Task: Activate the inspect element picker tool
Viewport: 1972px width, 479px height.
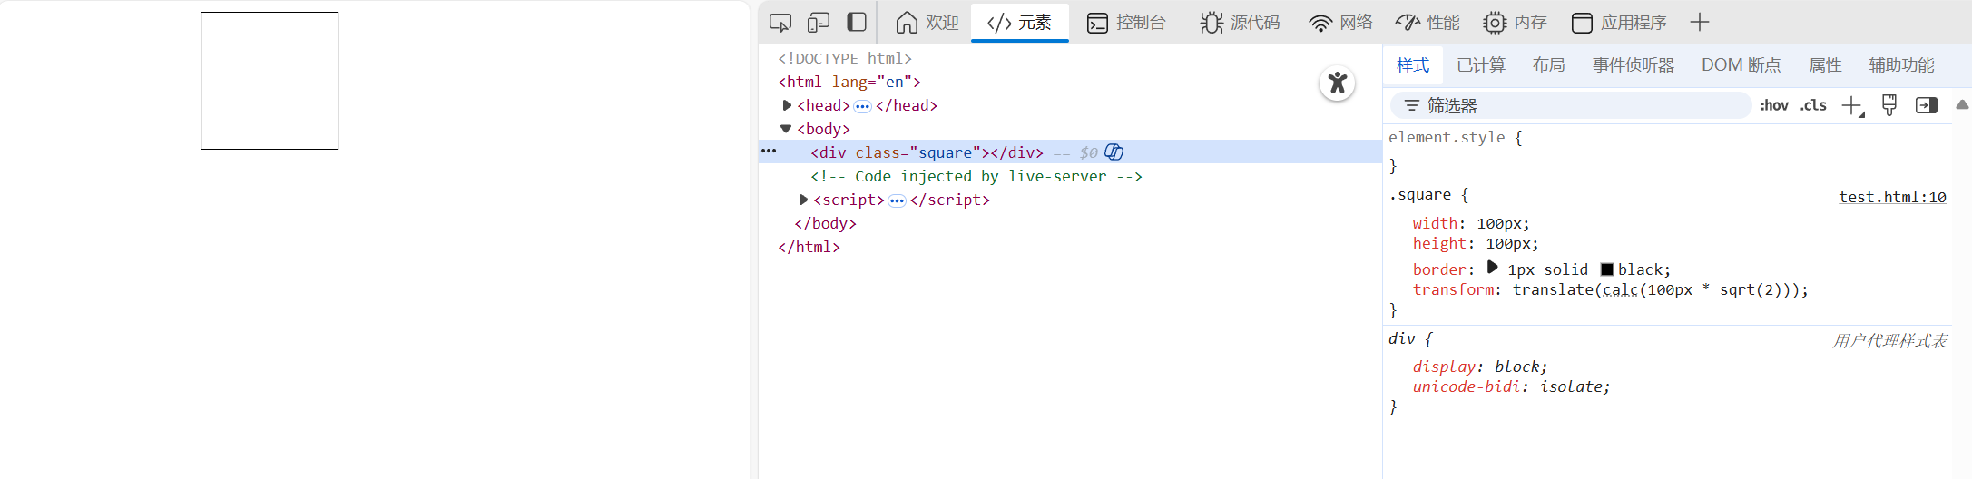Action: click(x=780, y=23)
